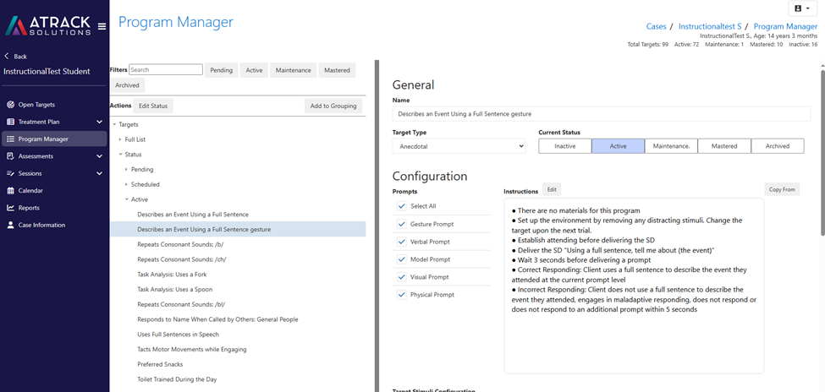Click the Program Manager list icon

coord(10,139)
